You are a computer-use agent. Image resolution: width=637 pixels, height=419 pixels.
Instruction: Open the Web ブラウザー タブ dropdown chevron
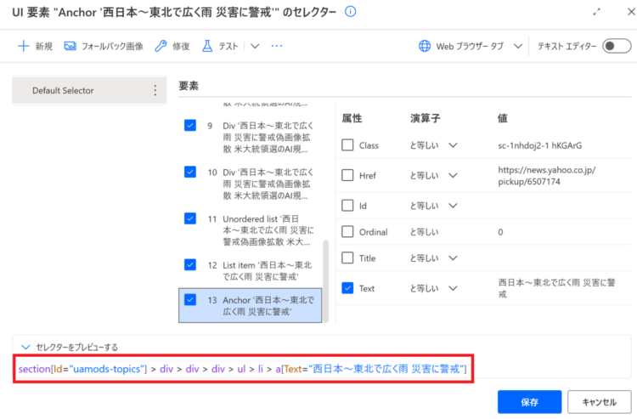tap(518, 46)
